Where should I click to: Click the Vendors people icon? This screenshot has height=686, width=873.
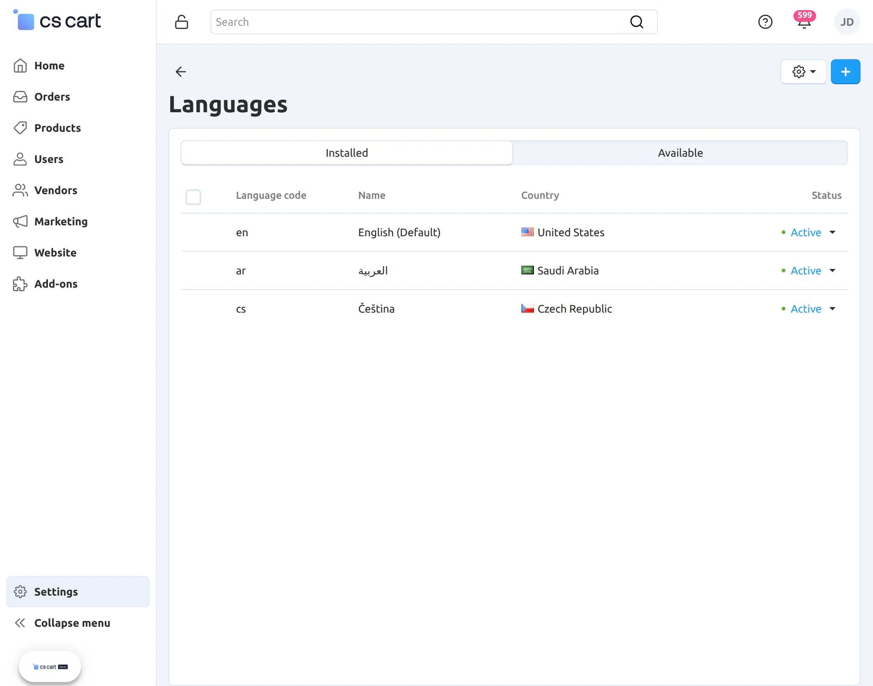pyautogui.click(x=20, y=190)
